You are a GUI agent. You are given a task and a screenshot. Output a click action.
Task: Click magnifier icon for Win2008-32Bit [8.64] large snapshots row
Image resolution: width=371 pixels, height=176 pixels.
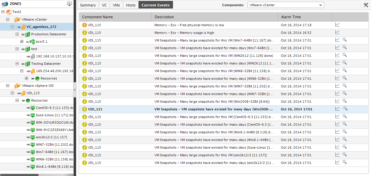pos(344,101)
